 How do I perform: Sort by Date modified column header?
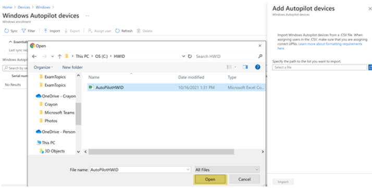coord(191,77)
